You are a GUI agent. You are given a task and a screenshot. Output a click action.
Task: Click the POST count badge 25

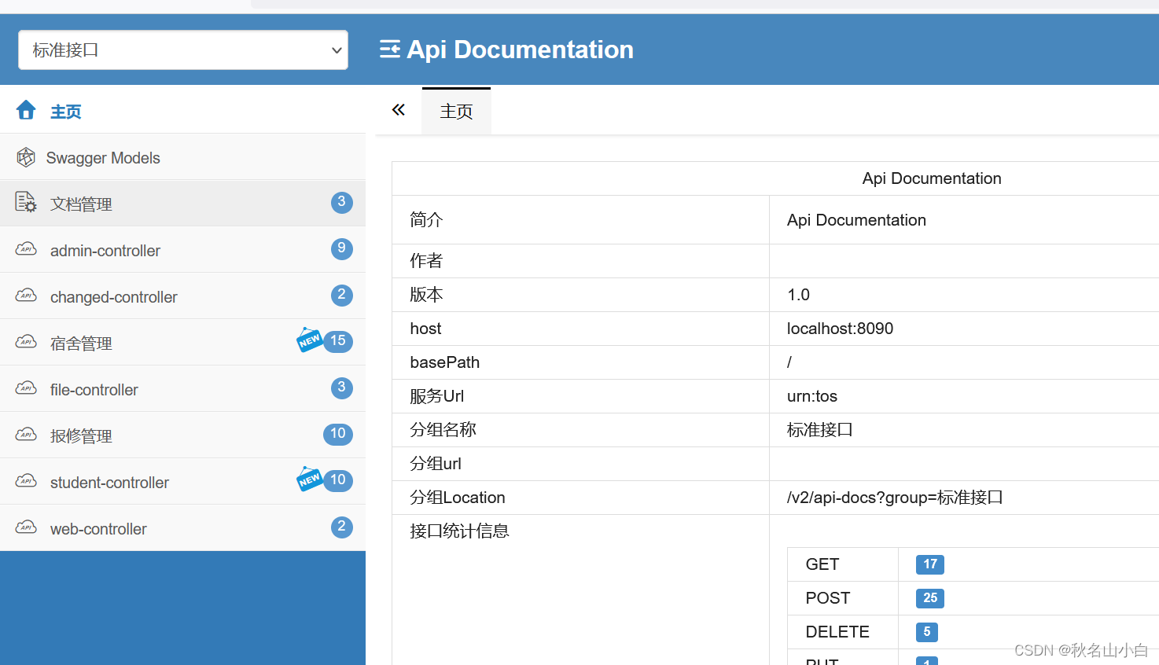pyautogui.click(x=930, y=598)
